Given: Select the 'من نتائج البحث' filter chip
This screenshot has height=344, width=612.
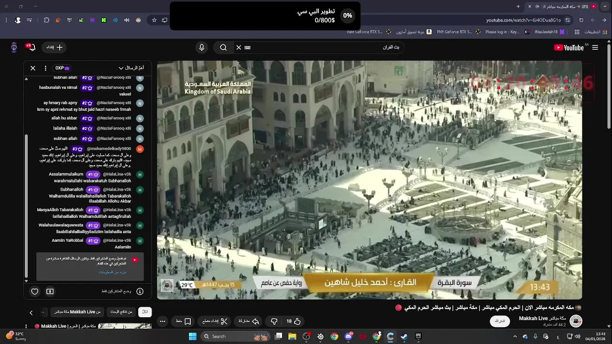Looking at the screenshot, I should tap(121, 312).
